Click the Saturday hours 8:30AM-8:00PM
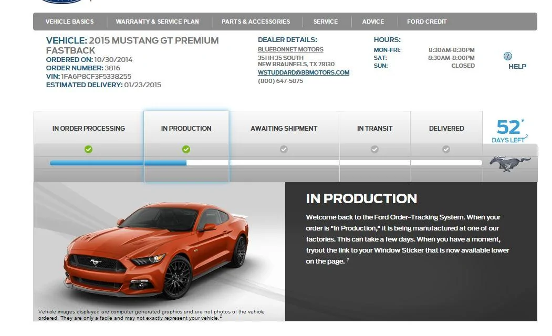Image resolution: width=552 pixels, height=336 pixels. (x=451, y=58)
